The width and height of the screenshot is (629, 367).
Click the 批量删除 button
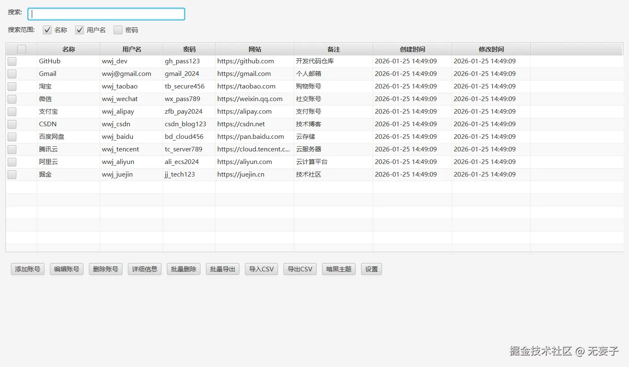(x=184, y=269)
